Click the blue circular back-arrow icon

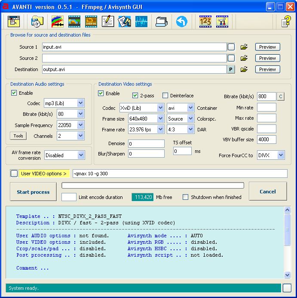click(x=182, y=22)
